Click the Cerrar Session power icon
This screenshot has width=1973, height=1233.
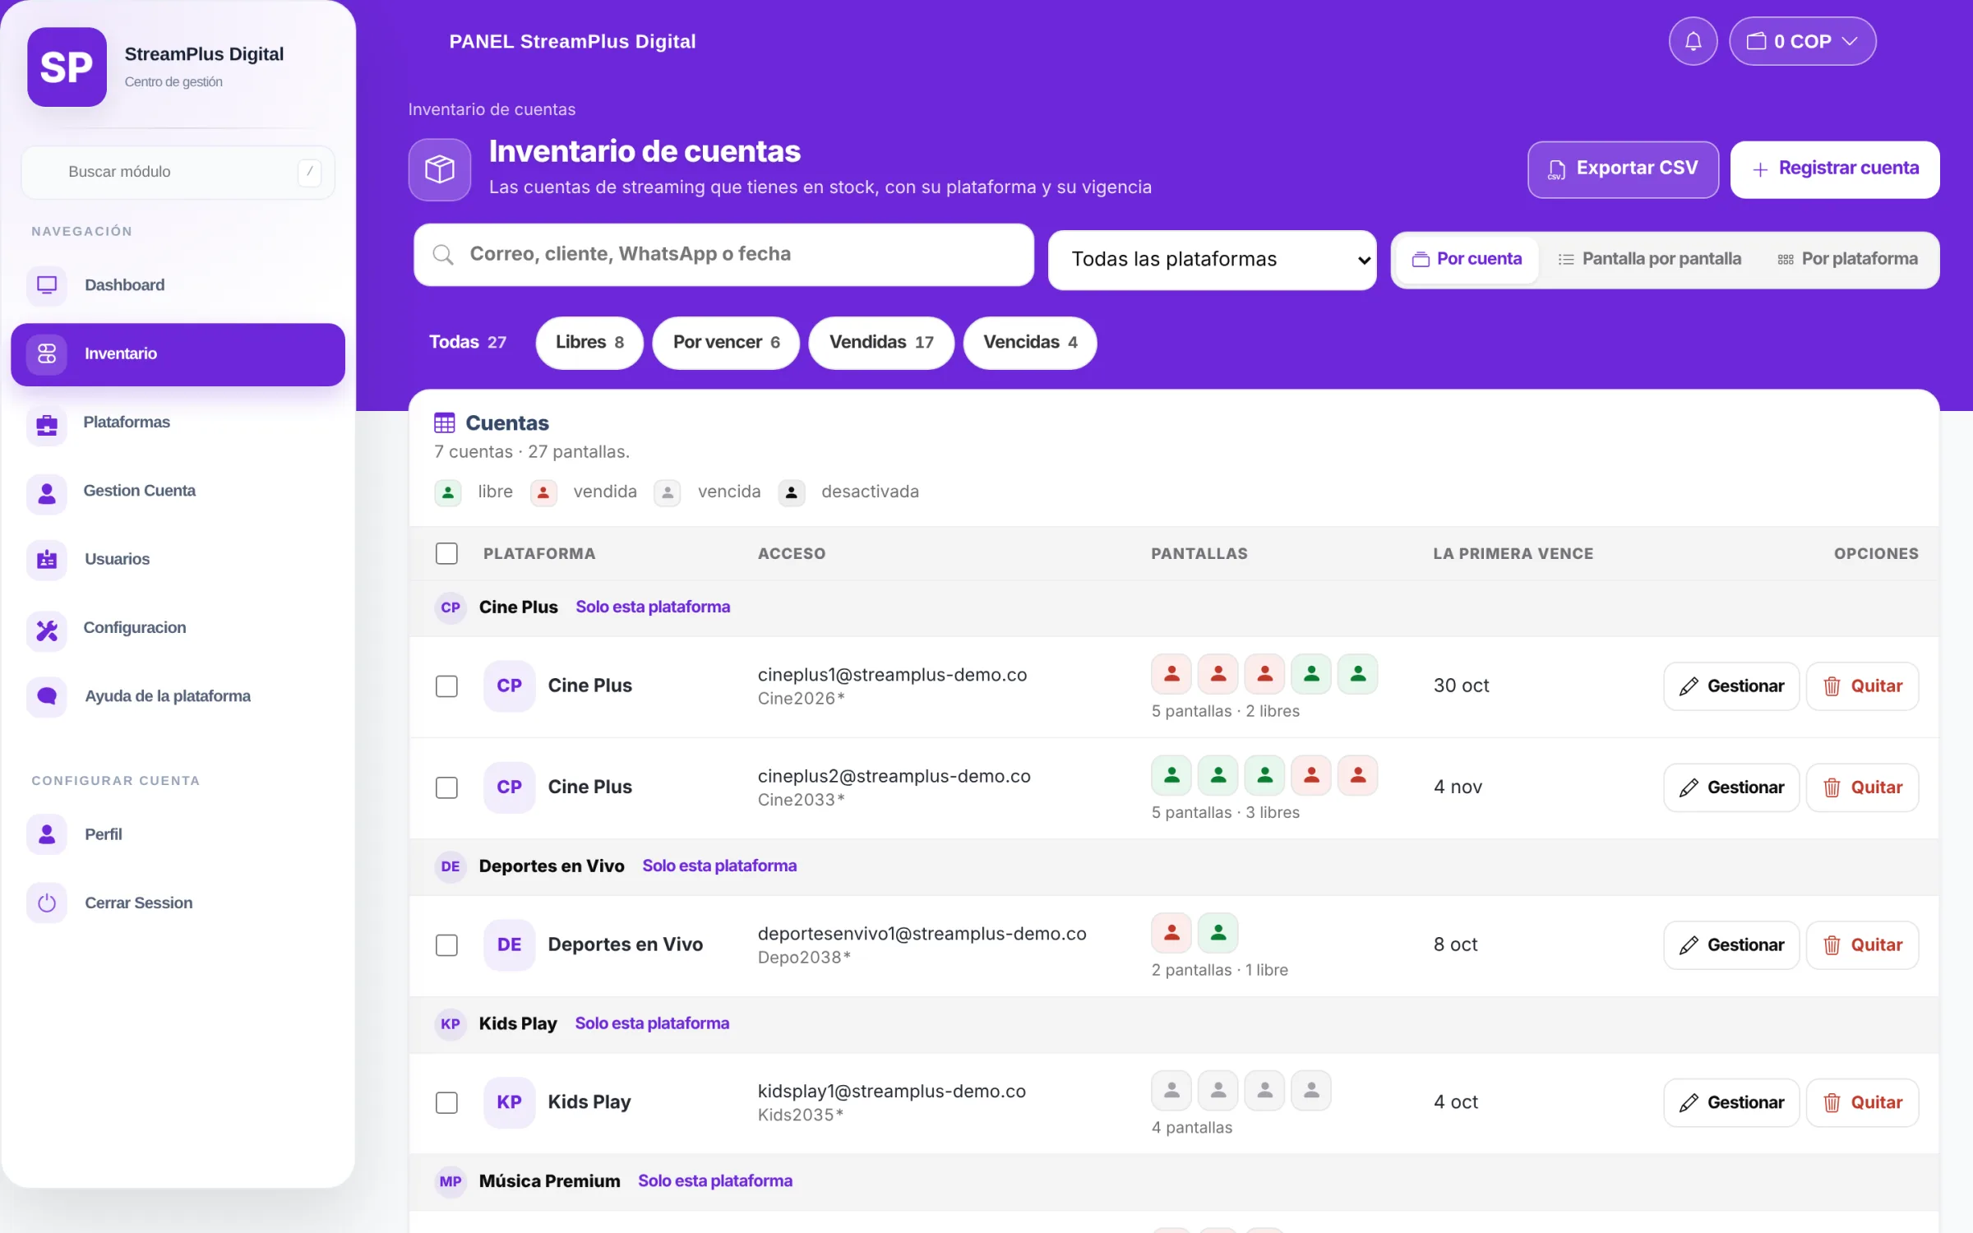[47, 903]
